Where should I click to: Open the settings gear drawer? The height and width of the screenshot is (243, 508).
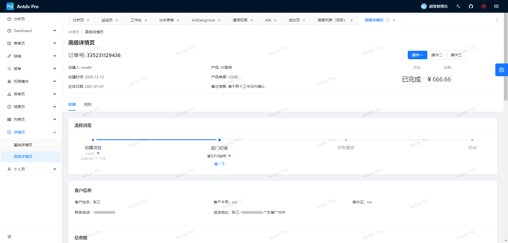pos(501,70)
